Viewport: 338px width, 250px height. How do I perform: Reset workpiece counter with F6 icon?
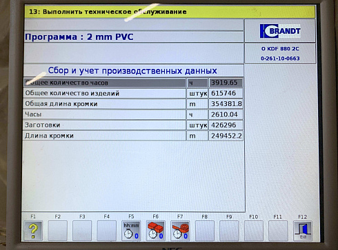[156, 231]
